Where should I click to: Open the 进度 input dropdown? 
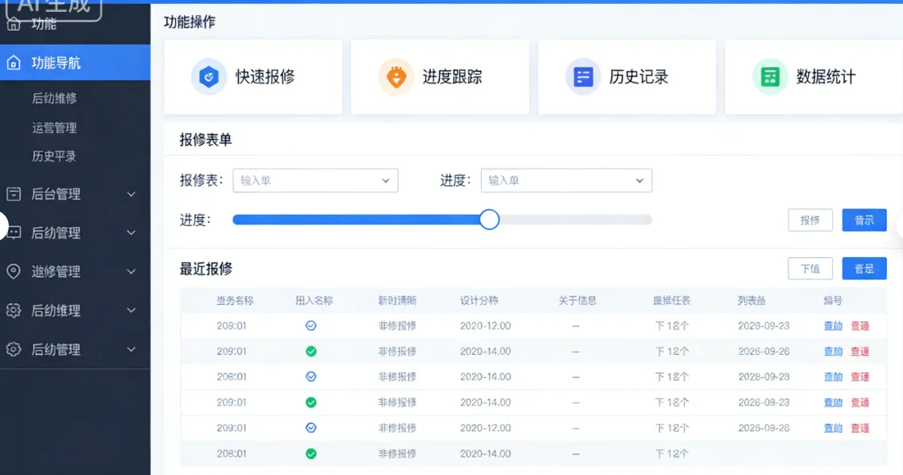(566, 180)
